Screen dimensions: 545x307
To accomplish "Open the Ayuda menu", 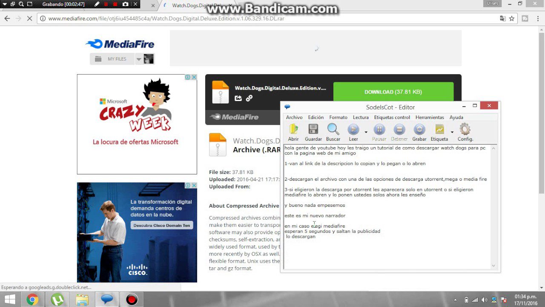I will coord(456,117).
